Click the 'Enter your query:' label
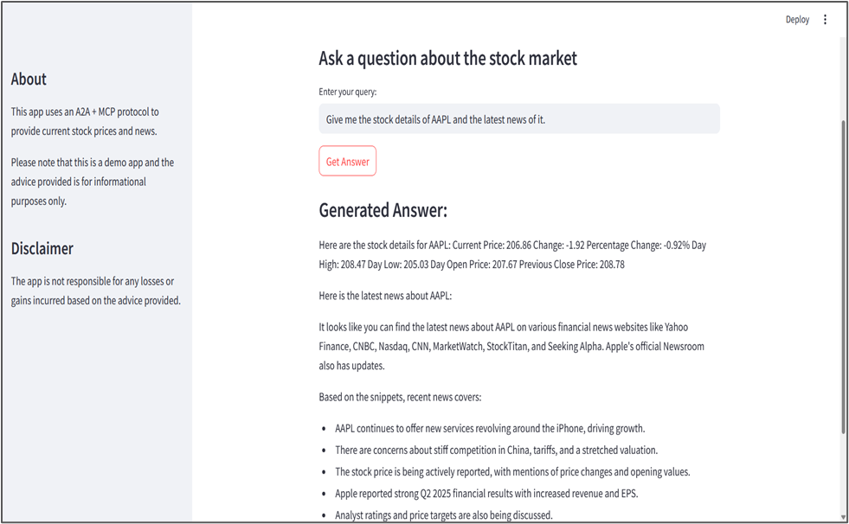 point(348,92)
